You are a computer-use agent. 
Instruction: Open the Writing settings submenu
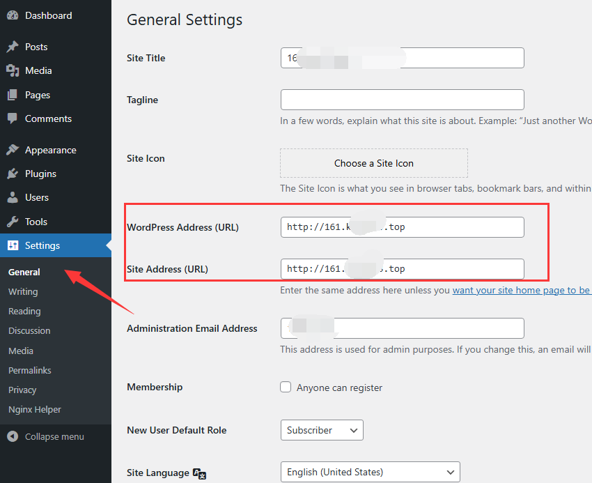[23, 291]
